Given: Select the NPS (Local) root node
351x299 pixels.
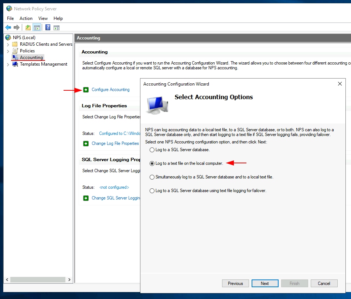Looking at the screenshot, I should (x=24, y=38).
